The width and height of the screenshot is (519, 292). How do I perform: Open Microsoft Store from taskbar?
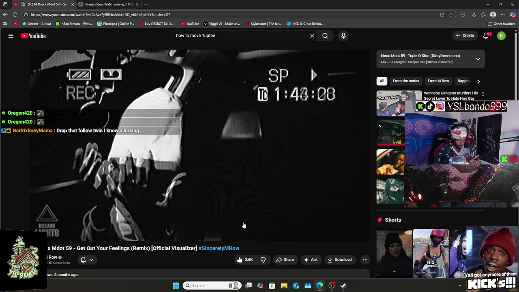(x=272, y=286)
